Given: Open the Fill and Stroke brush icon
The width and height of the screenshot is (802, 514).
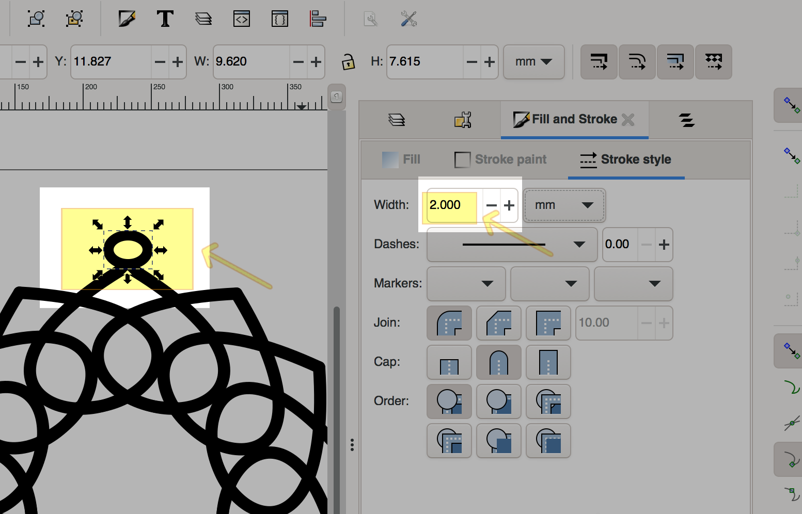Looking at the screenshot, I should click(x=127, y=19).
